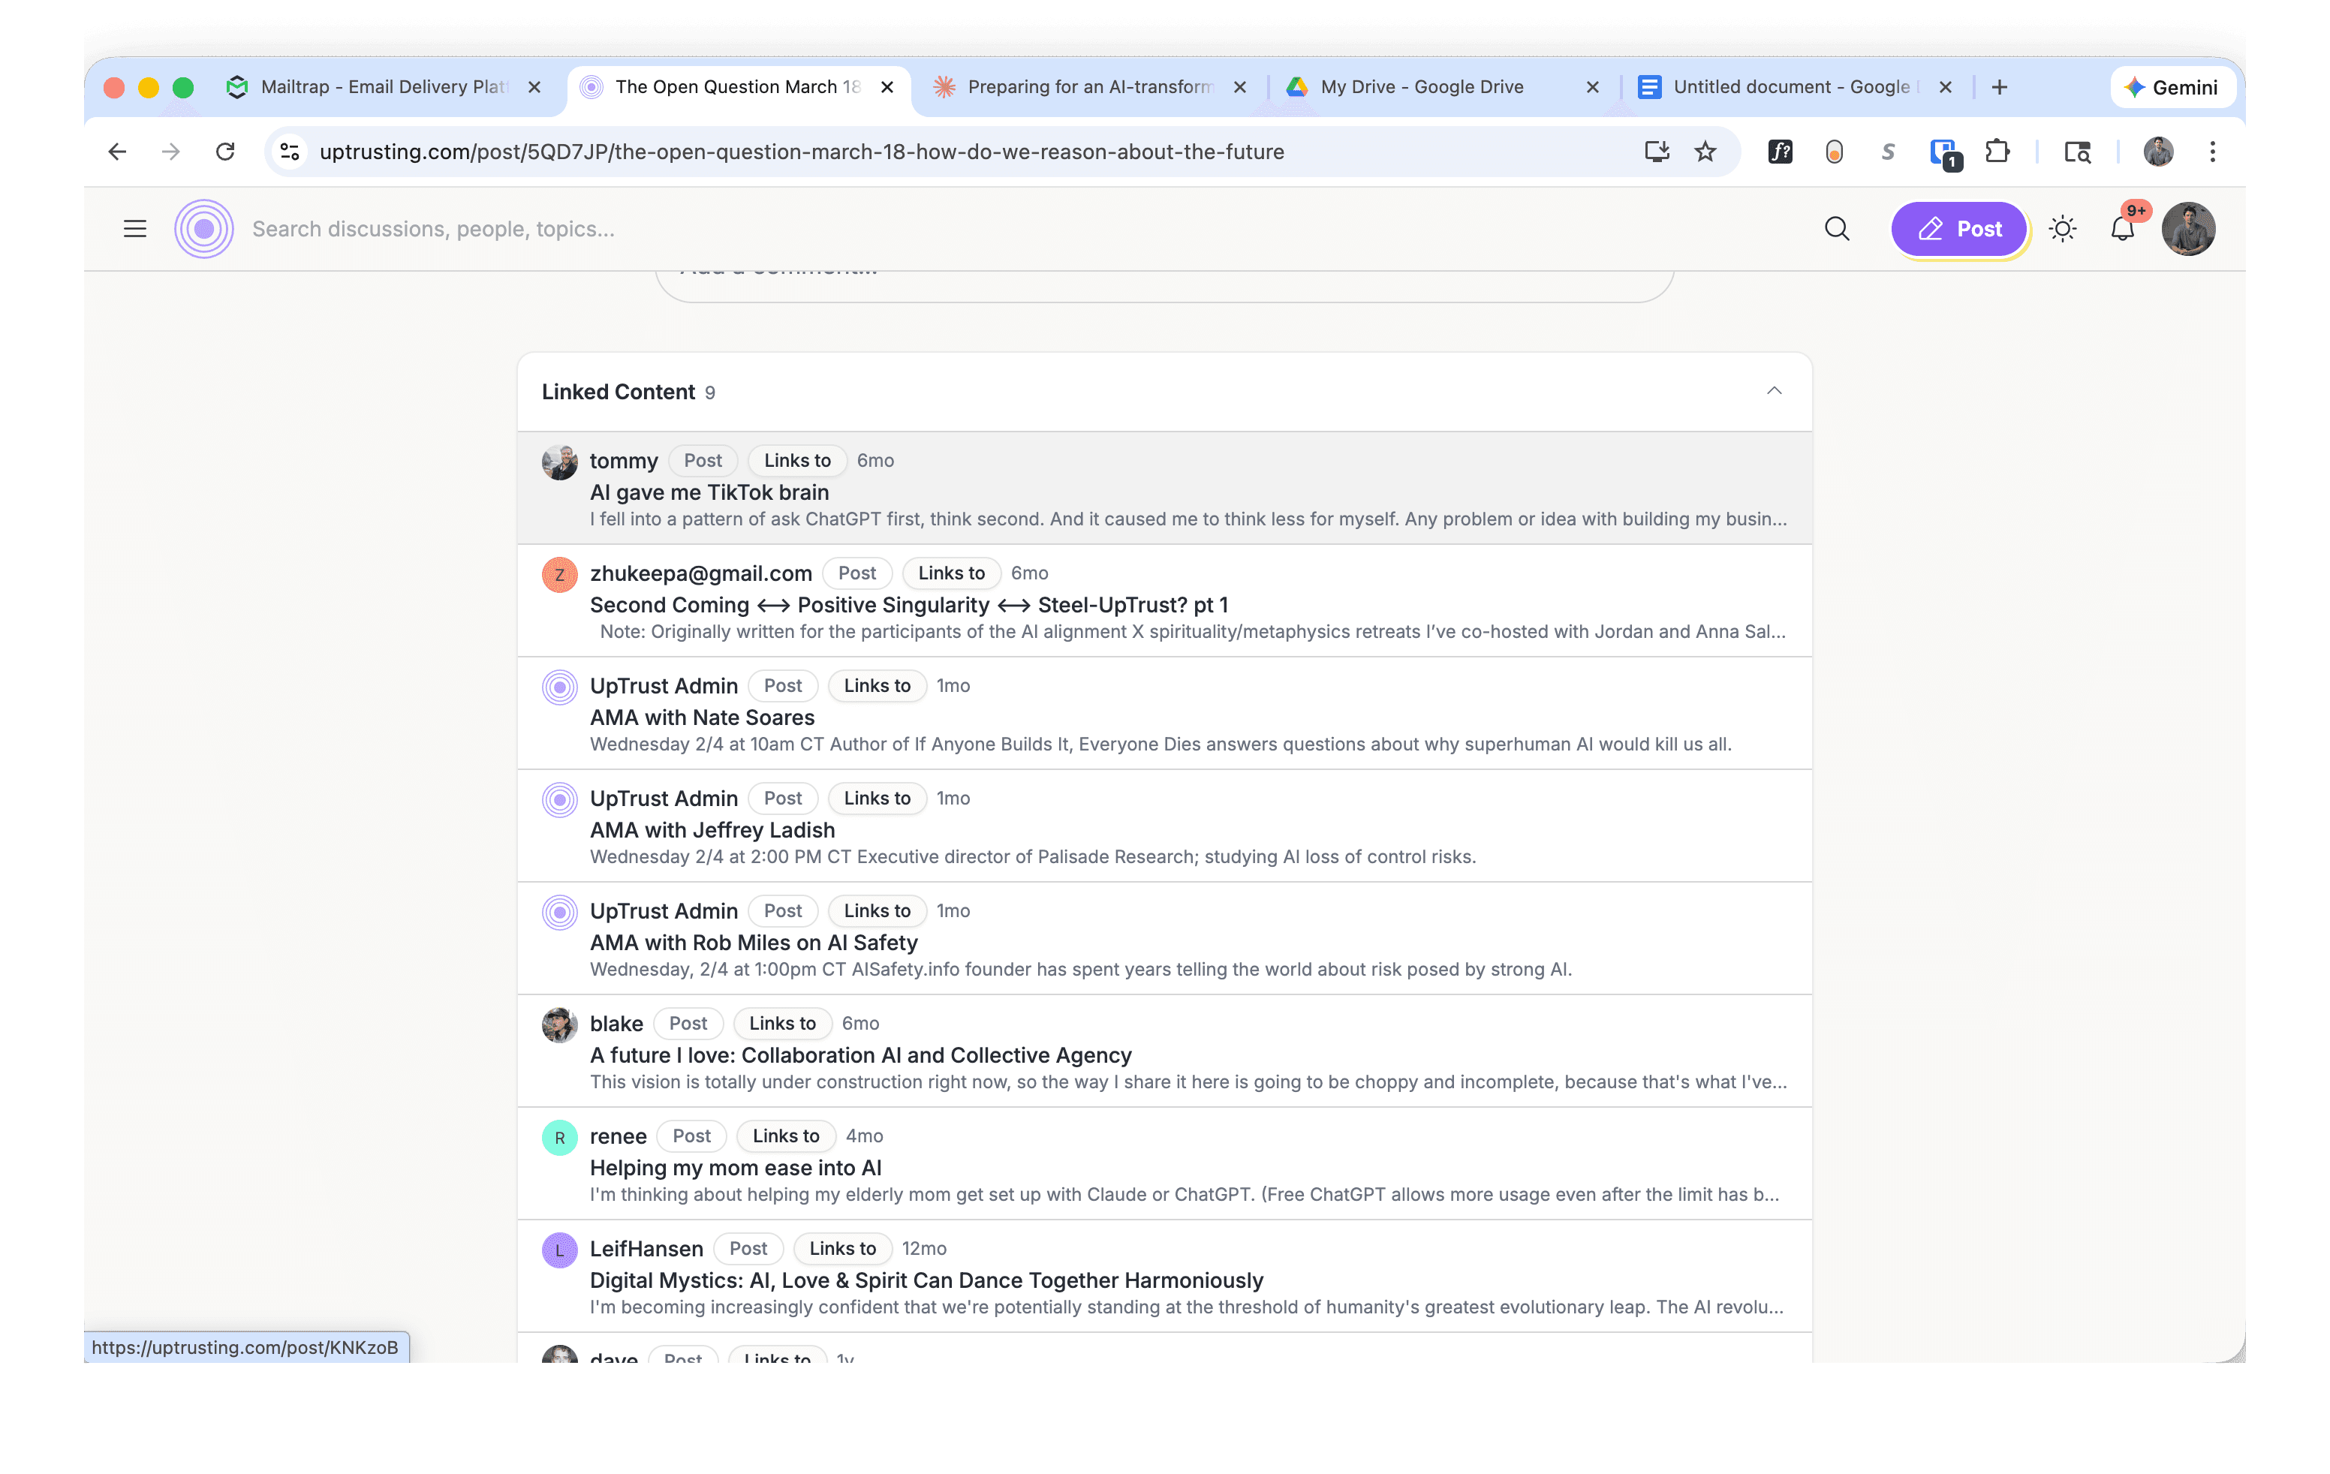Toggle light/dark theme sun icon
The height and width of the screenshot is (1474, 2330).
click(x=2062, y=229)
